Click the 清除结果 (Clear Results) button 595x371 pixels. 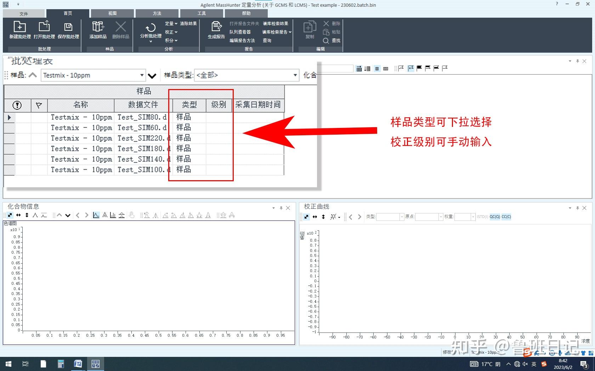(188, 23)
